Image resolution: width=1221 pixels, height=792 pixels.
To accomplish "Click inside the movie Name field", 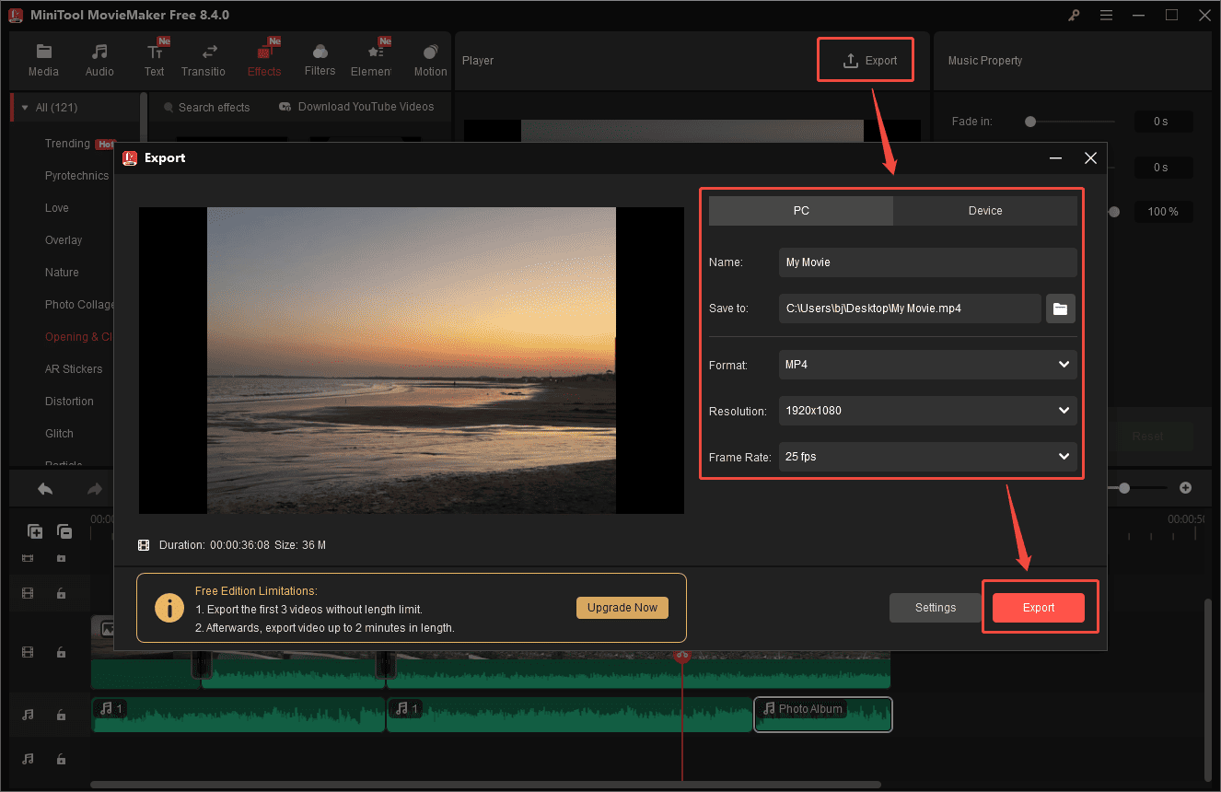I will pyautogui.click(x=926, y=262).
